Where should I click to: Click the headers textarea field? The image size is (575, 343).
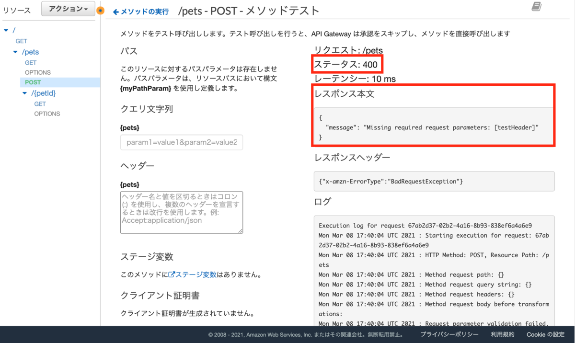coord(182,213)
